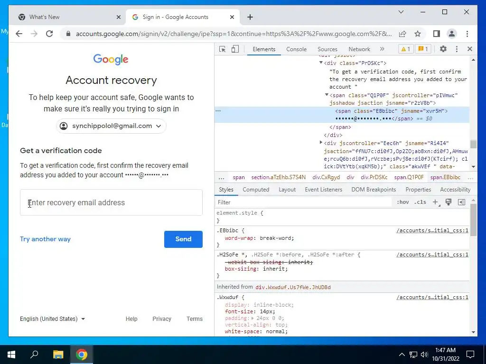Click the blue Send button
The width and height of the screenshot is (486, 364).
click(x=183, y=239)
